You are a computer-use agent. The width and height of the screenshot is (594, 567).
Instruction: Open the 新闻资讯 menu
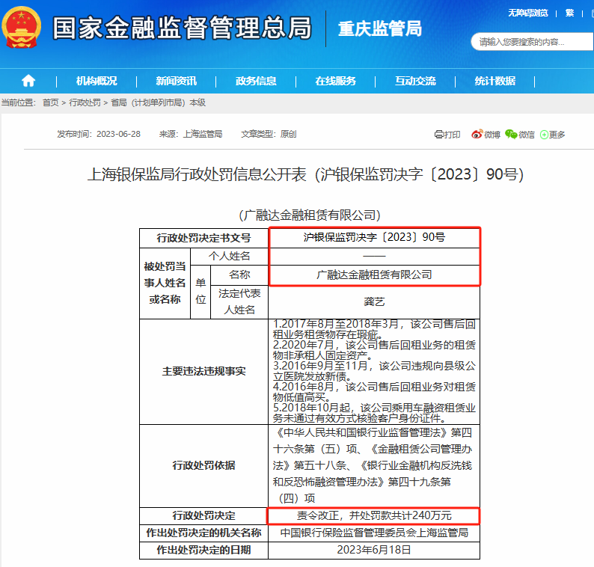[177, 81]
